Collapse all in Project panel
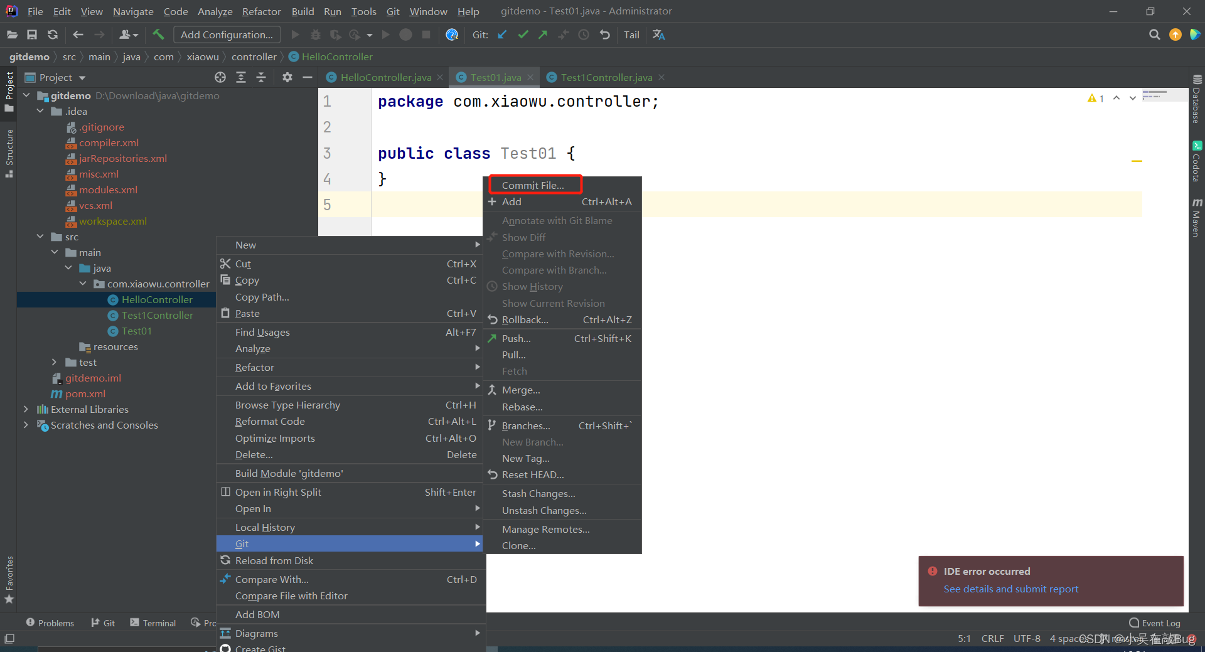1205x652 pixels. pos(261,77)
